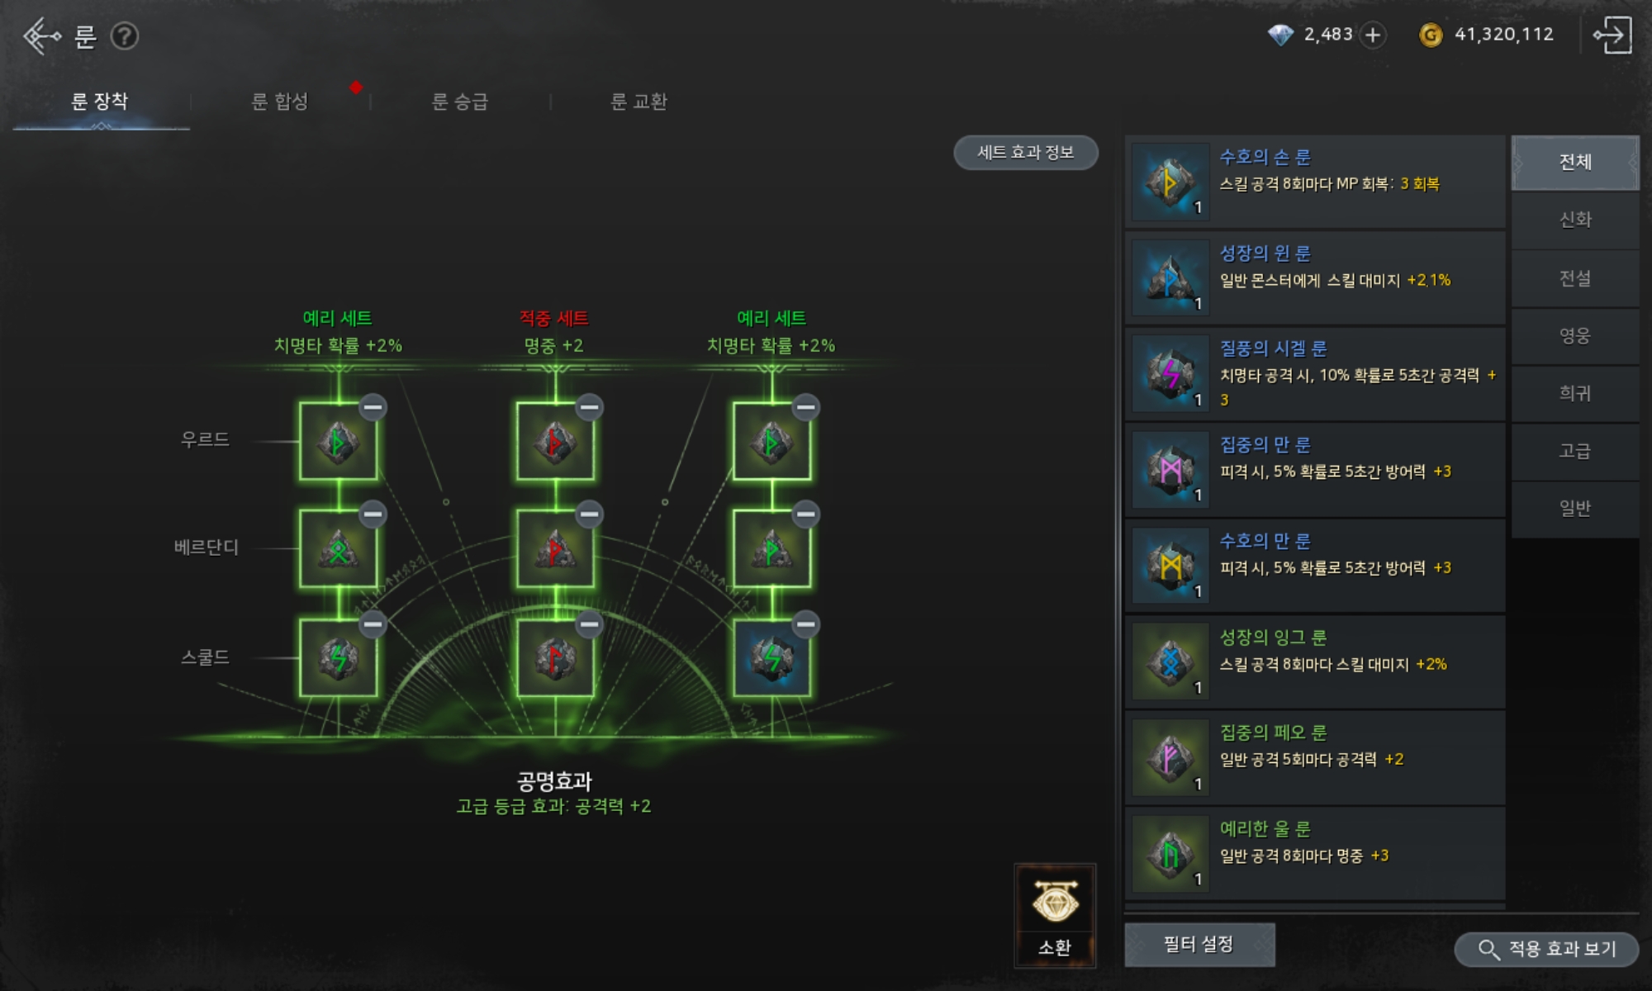Click the 세트 효과 정보 button
This screenshot has height=991, width=1652.
[1026, 153]
